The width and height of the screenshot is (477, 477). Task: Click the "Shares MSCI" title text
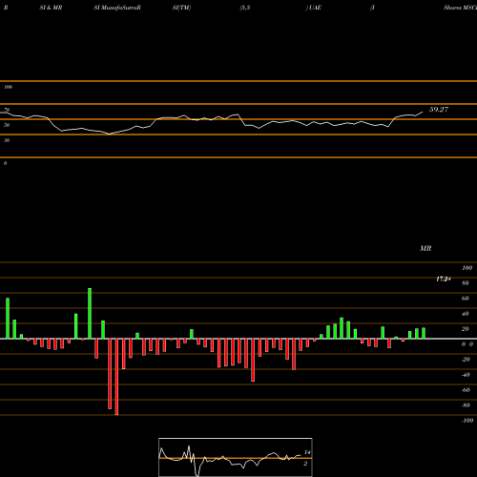pos(460,8)
